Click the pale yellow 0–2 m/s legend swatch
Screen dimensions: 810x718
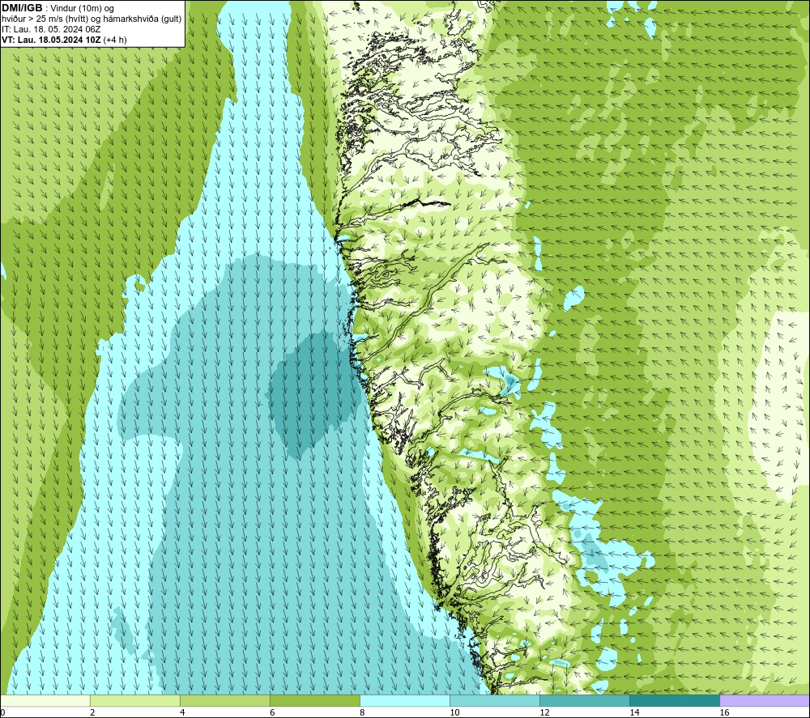[x=45, y=701]
